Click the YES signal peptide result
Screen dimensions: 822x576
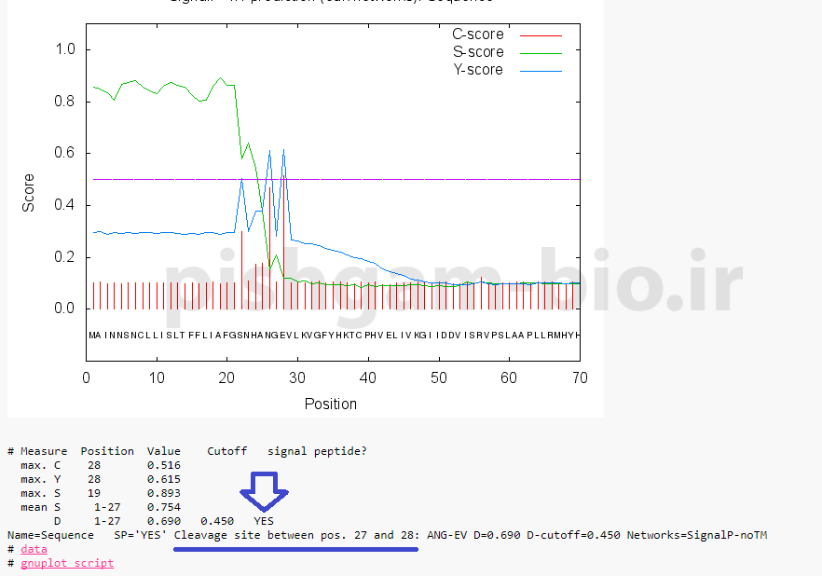pyautogui.click(x=264, y=520)
